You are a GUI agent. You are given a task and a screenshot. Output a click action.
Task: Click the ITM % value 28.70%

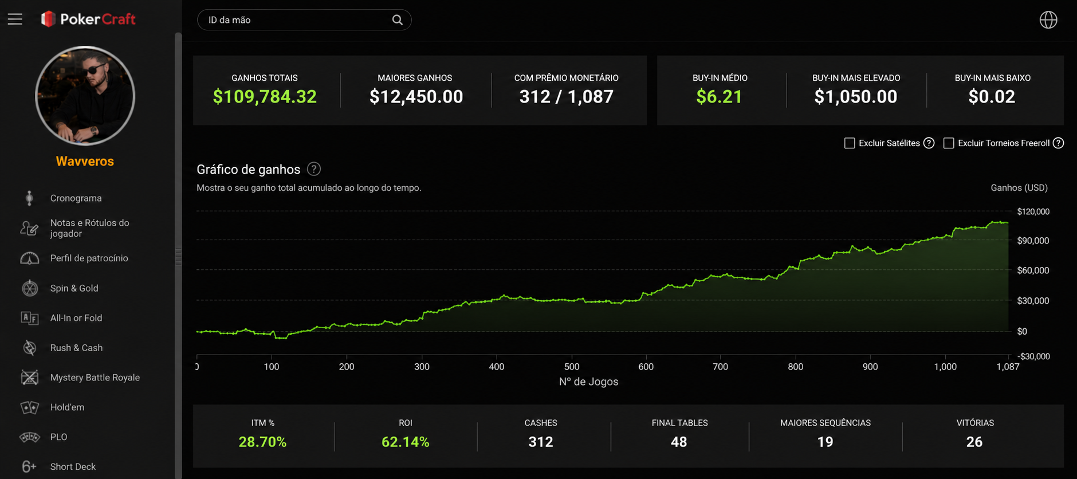(x=262, y=442)
